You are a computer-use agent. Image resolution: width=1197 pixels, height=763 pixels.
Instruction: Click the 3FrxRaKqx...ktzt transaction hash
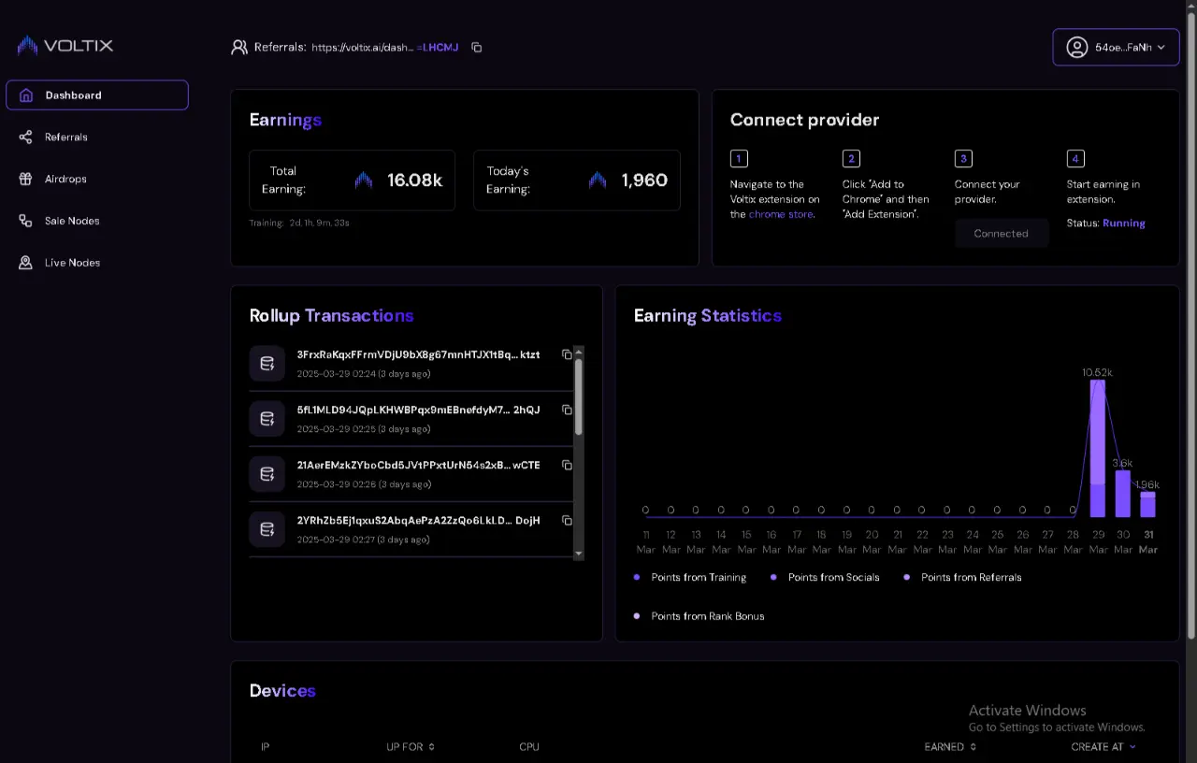(x=418, y=354)
